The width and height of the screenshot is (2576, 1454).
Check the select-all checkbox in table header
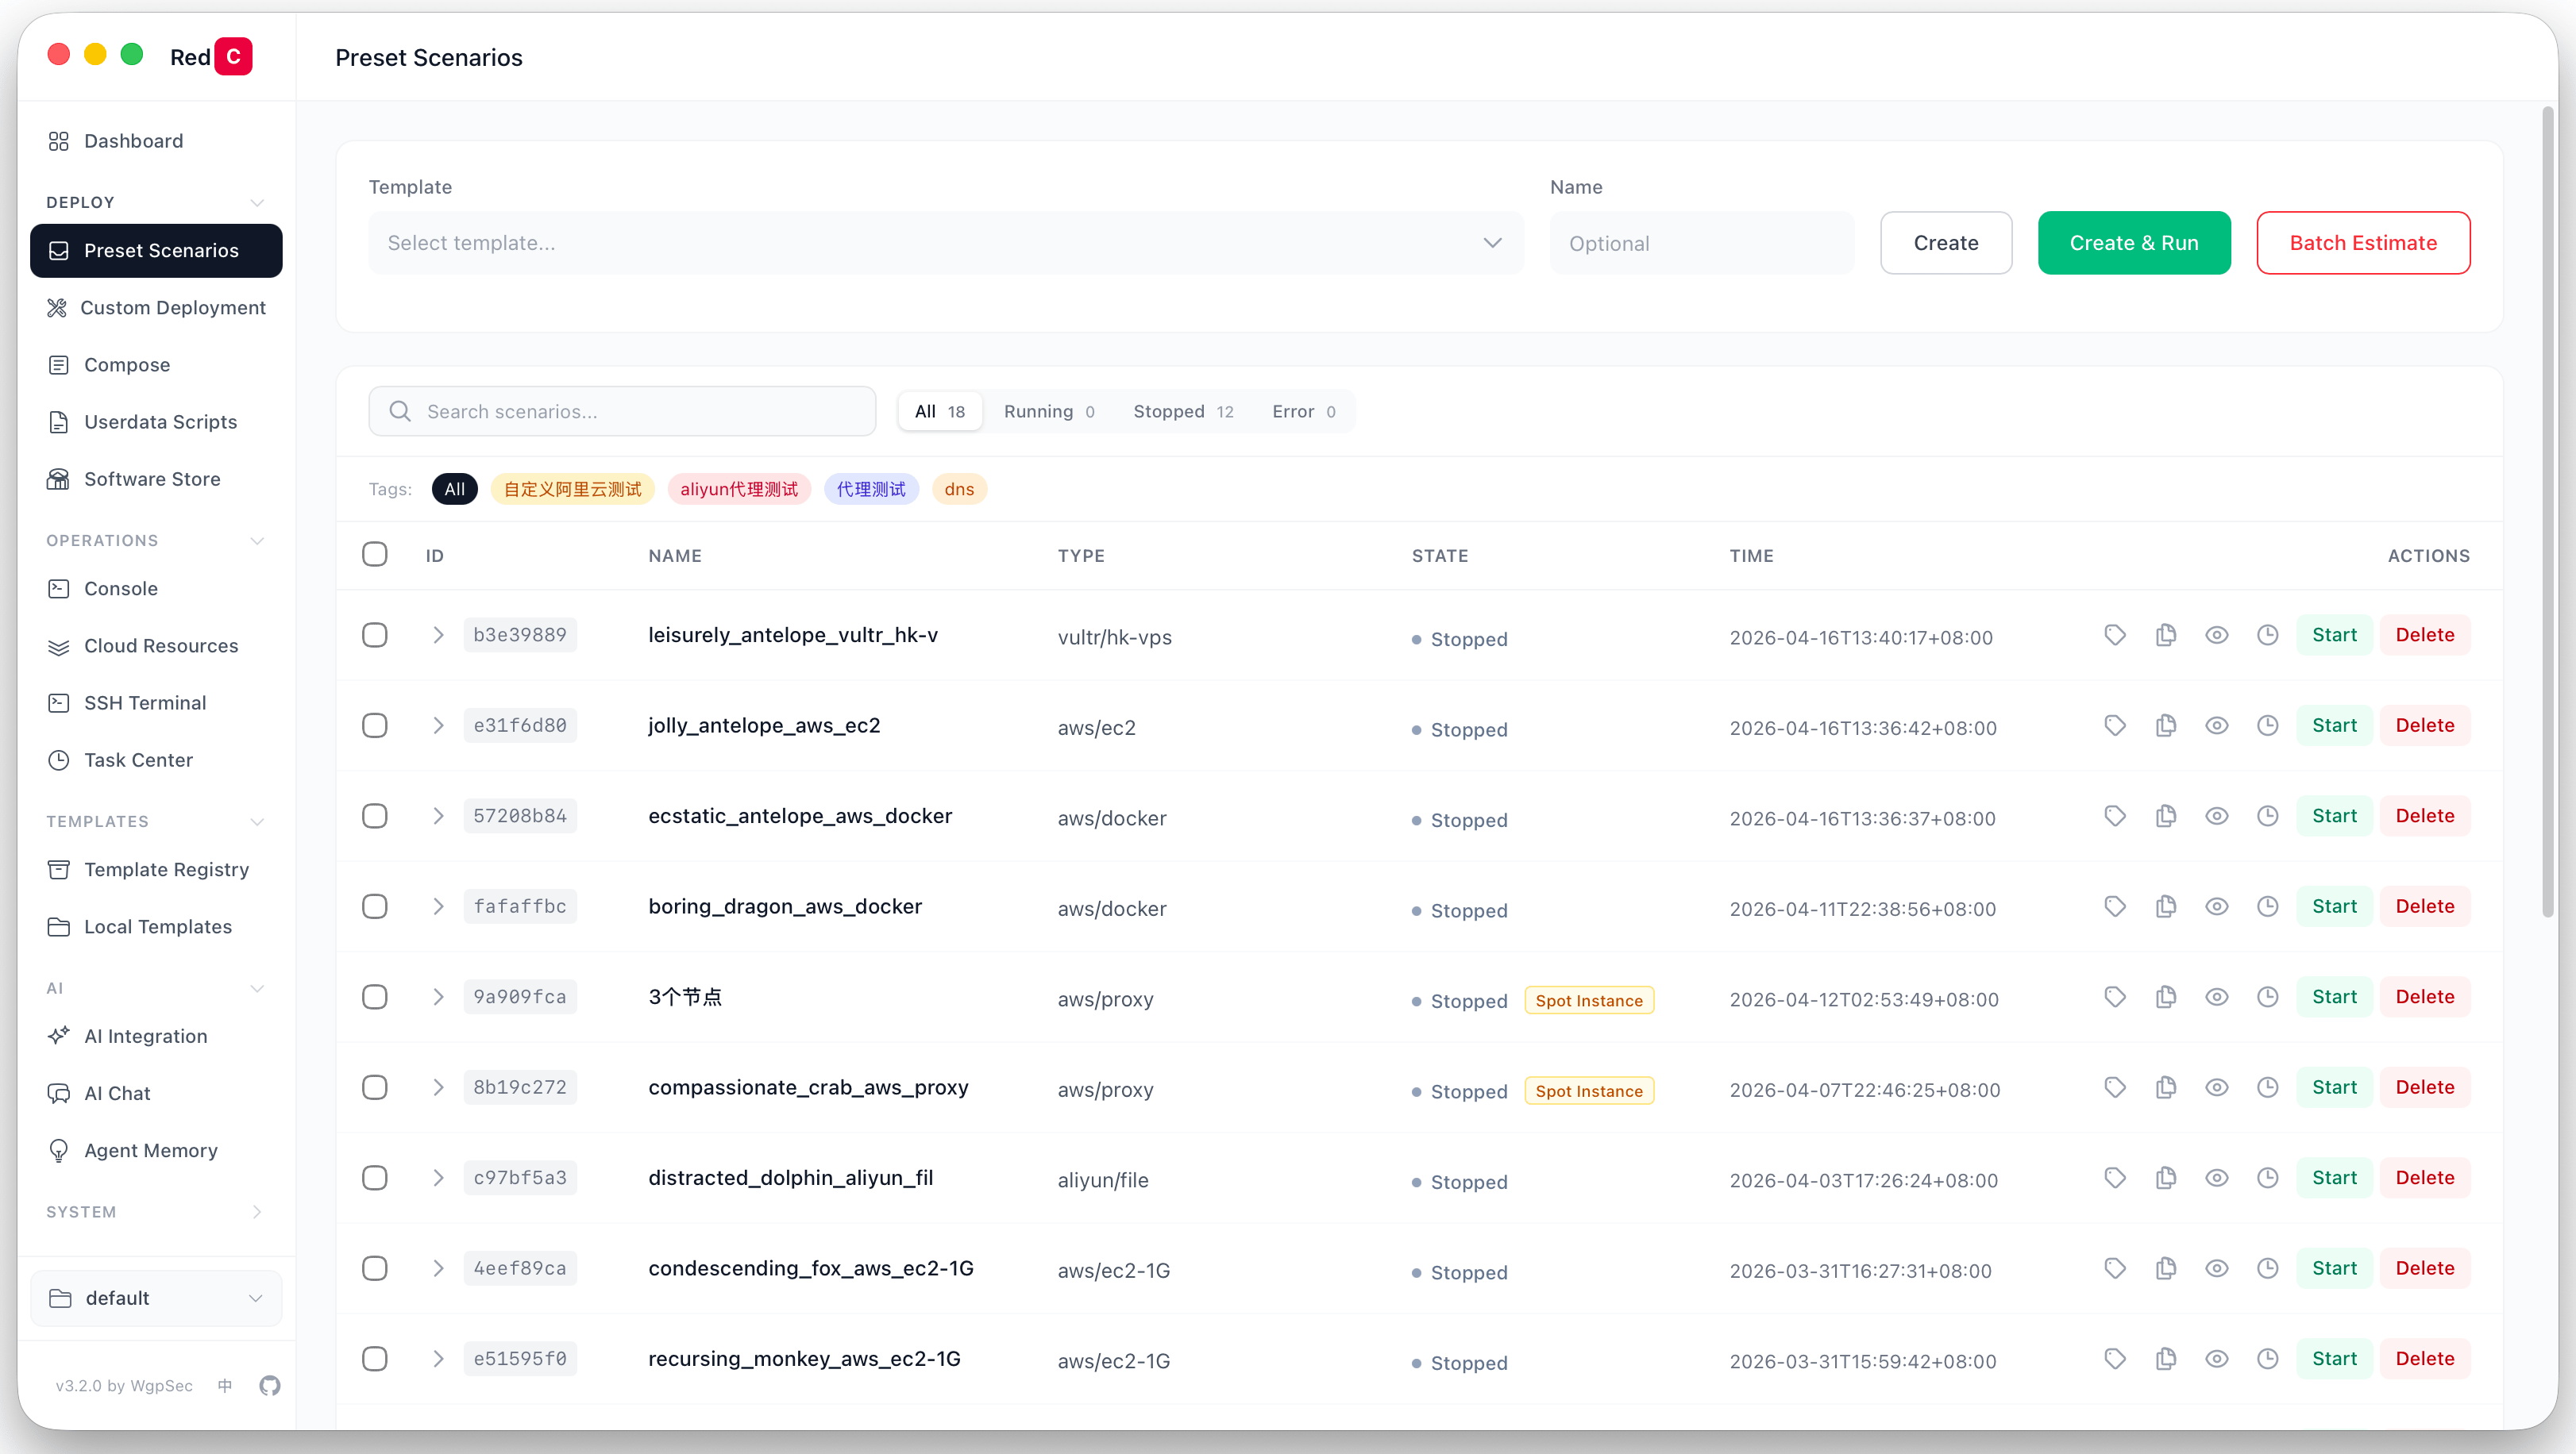(x=375, y=554)
